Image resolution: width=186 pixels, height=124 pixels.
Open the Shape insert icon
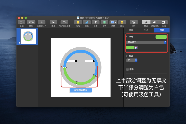coord(104,22)
